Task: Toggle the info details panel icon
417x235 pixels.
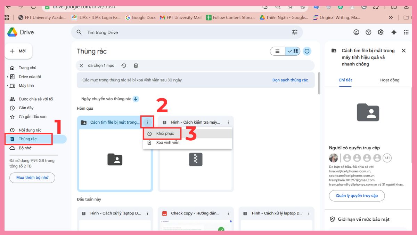Action: tap(307, 51)
